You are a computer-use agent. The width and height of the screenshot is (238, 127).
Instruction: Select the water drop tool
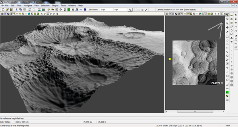point(232,30)
